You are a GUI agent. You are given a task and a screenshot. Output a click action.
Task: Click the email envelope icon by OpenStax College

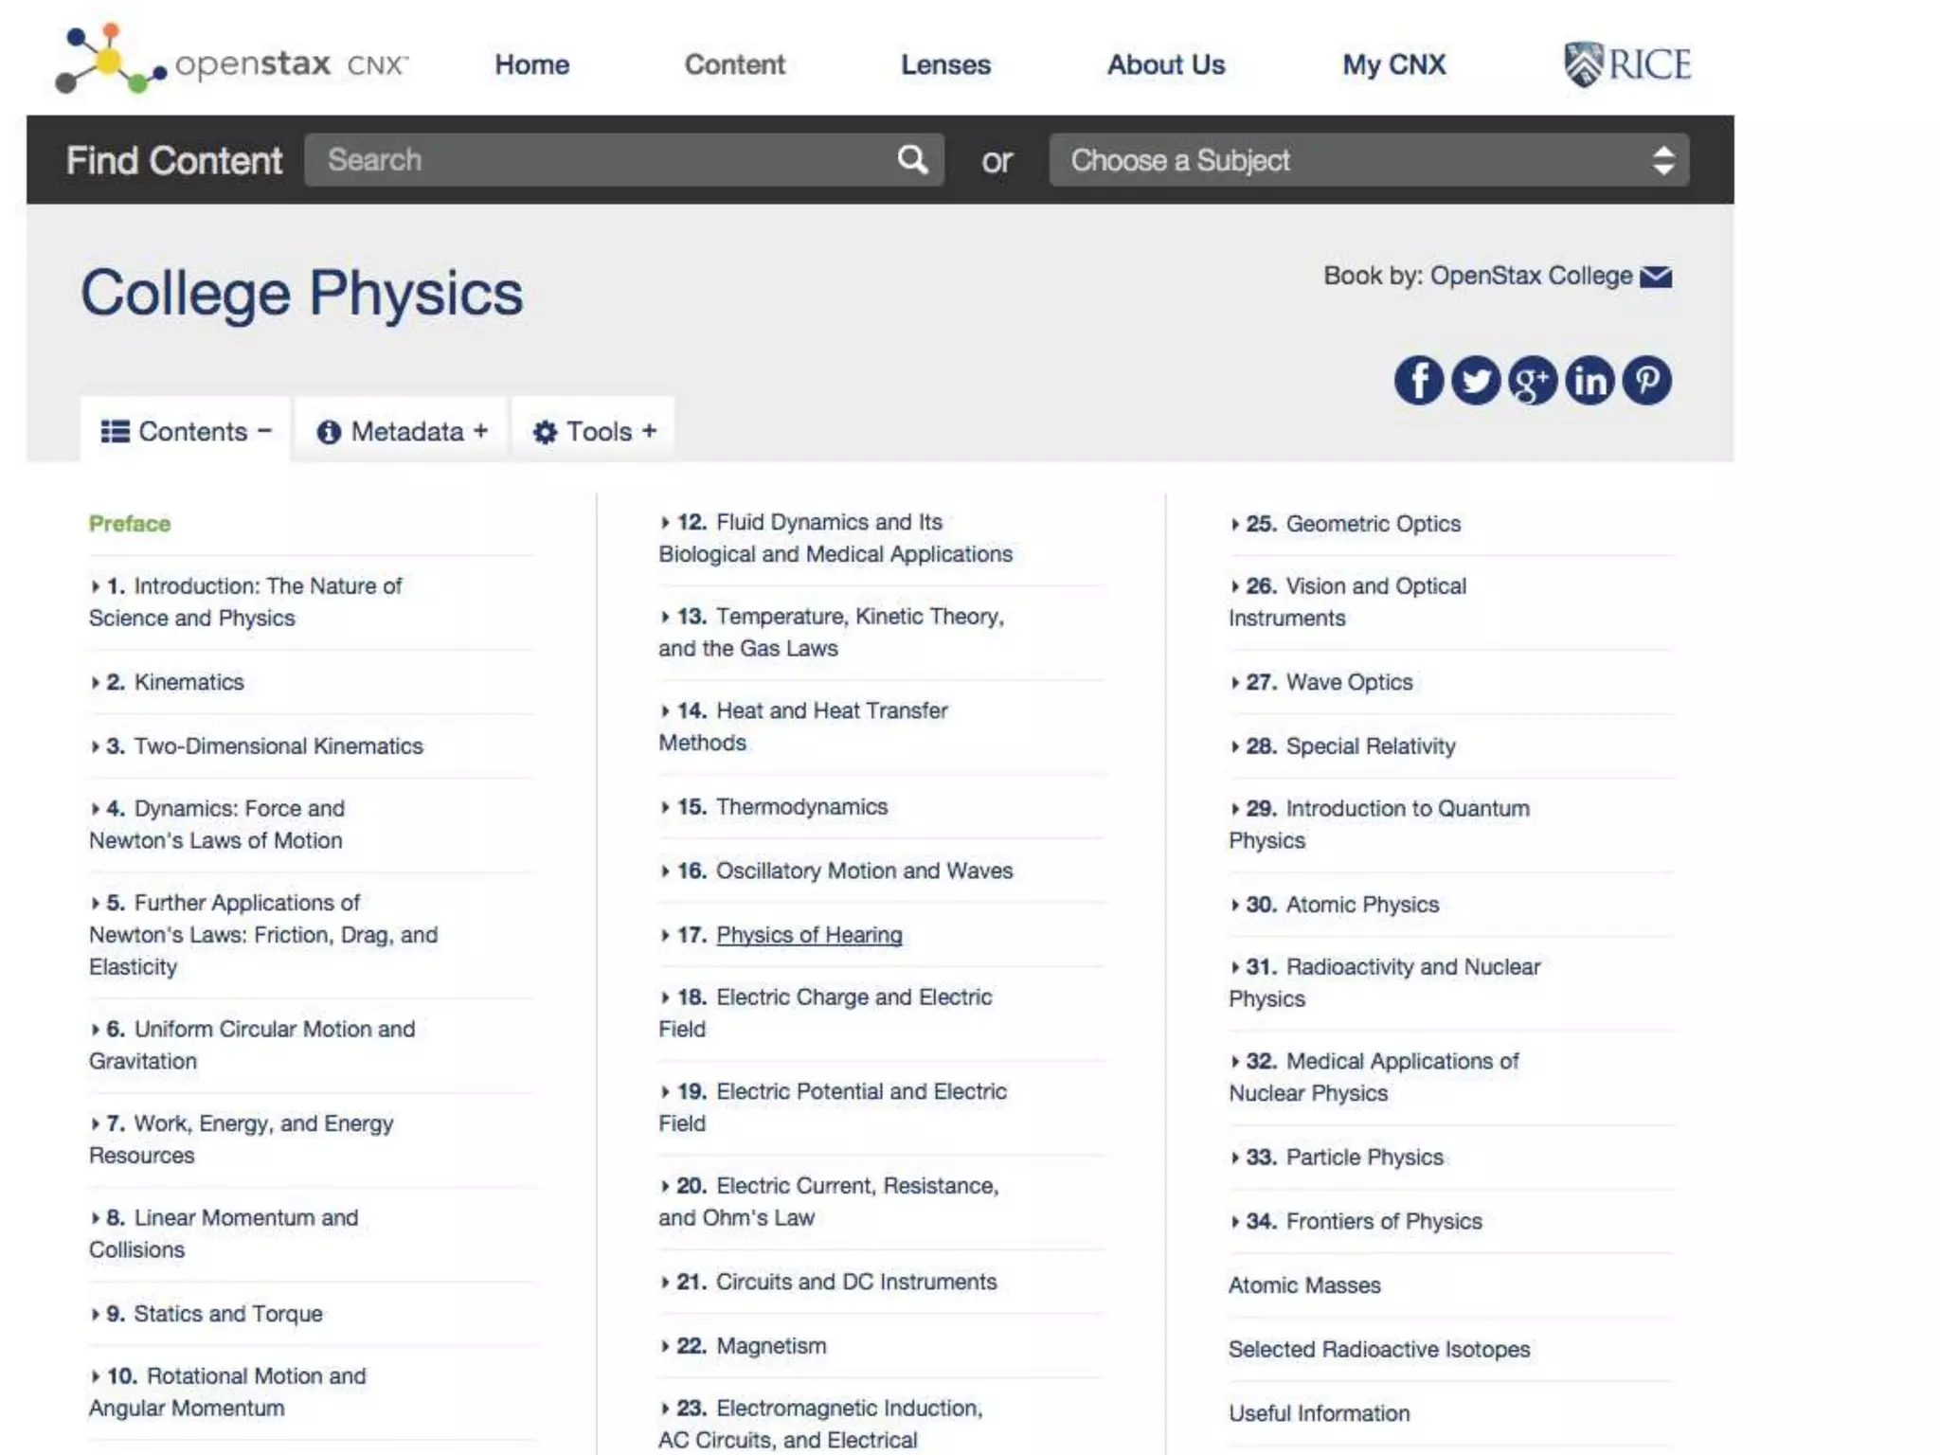1656,277
